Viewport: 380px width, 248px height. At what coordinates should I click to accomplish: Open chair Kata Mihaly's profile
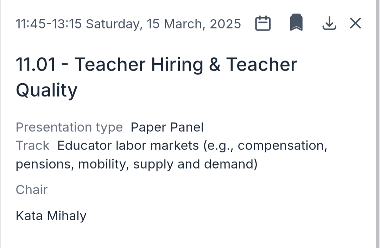click(x=51, y=216)
